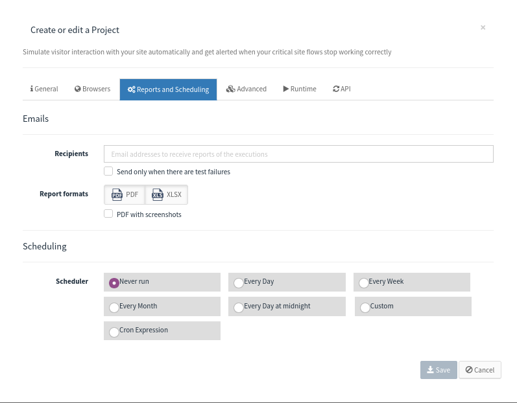The image size is (517, 403).
Task: Click the Recipients email input field
Action: click(x=298, y=154)
